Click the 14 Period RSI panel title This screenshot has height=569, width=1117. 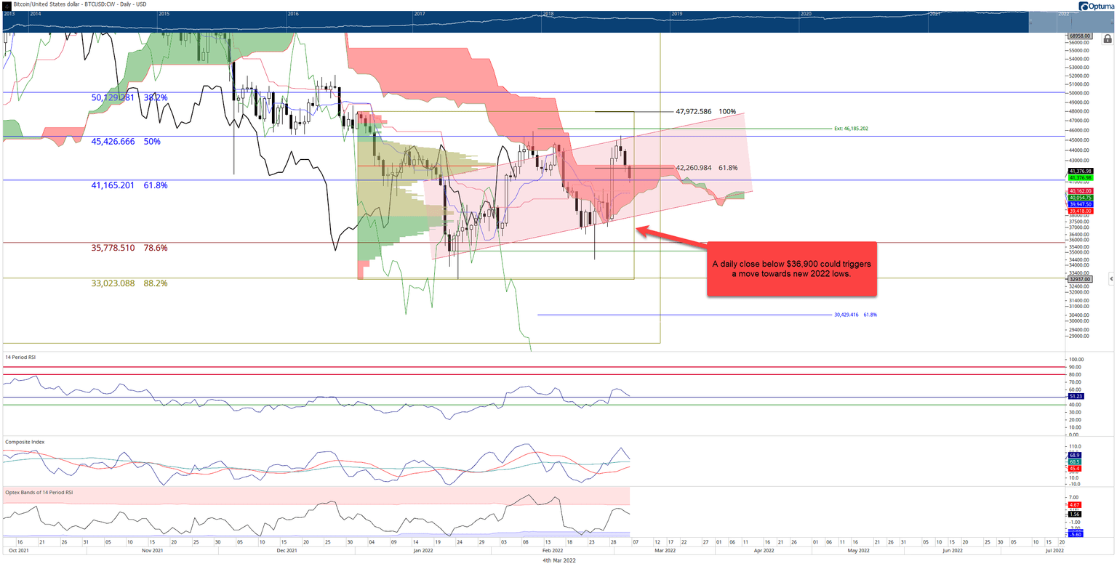(x=20, y=358)
